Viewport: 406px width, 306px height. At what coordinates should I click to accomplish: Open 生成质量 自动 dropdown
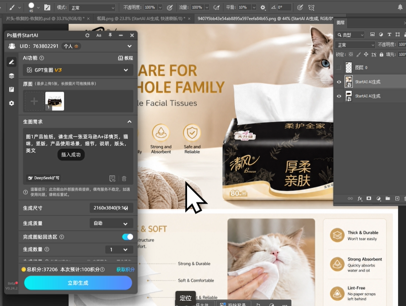(111, 223)
